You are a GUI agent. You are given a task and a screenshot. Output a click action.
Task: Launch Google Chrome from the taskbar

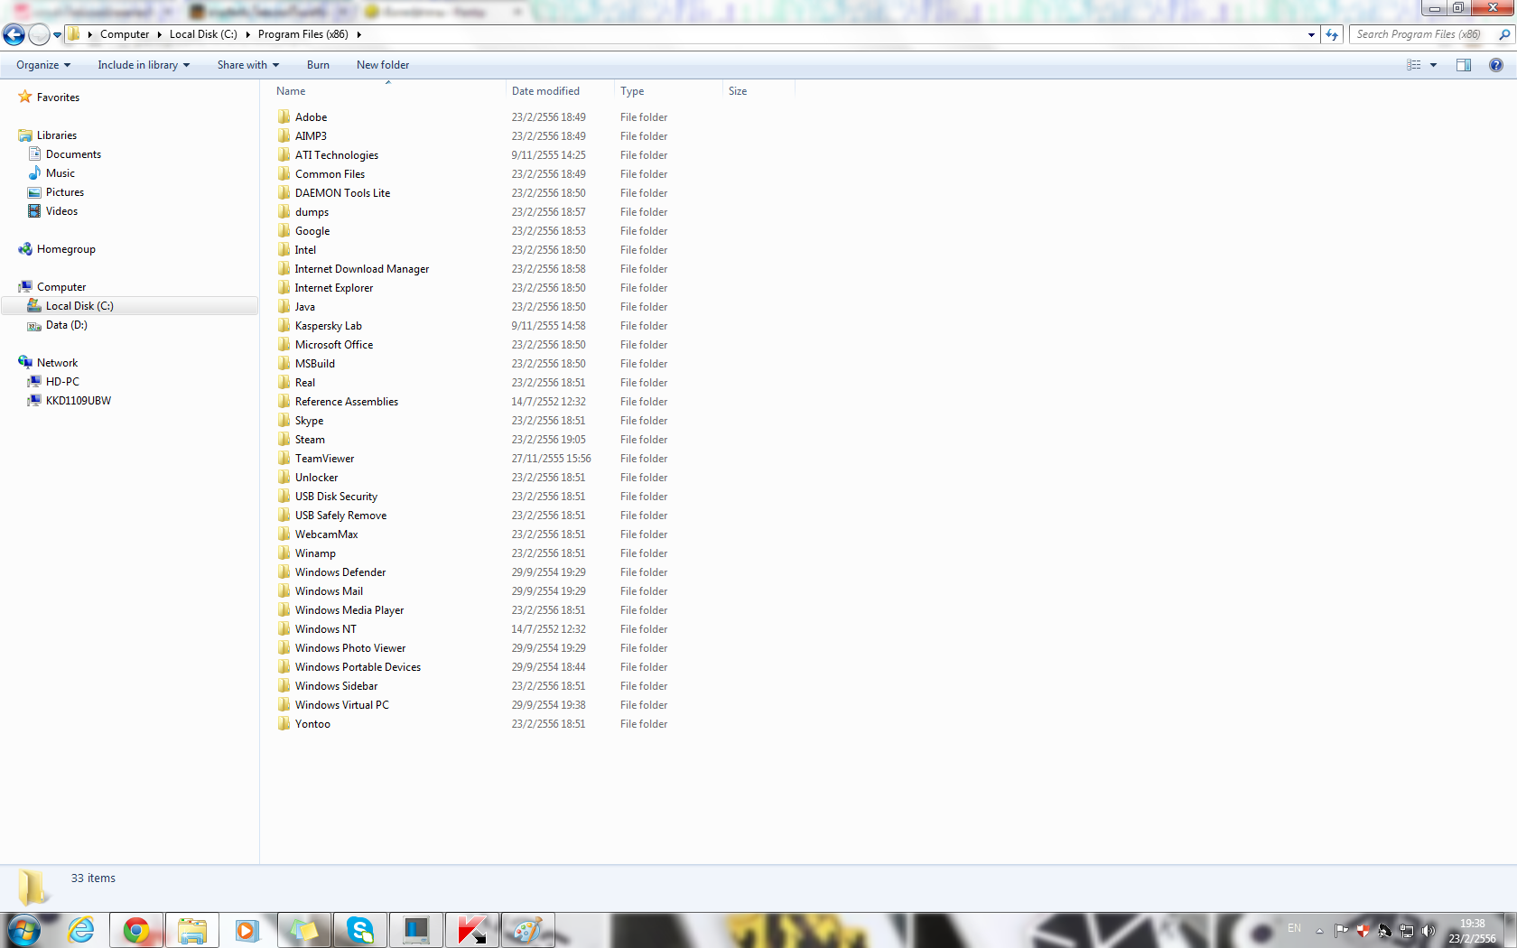(x=136, y=930)
